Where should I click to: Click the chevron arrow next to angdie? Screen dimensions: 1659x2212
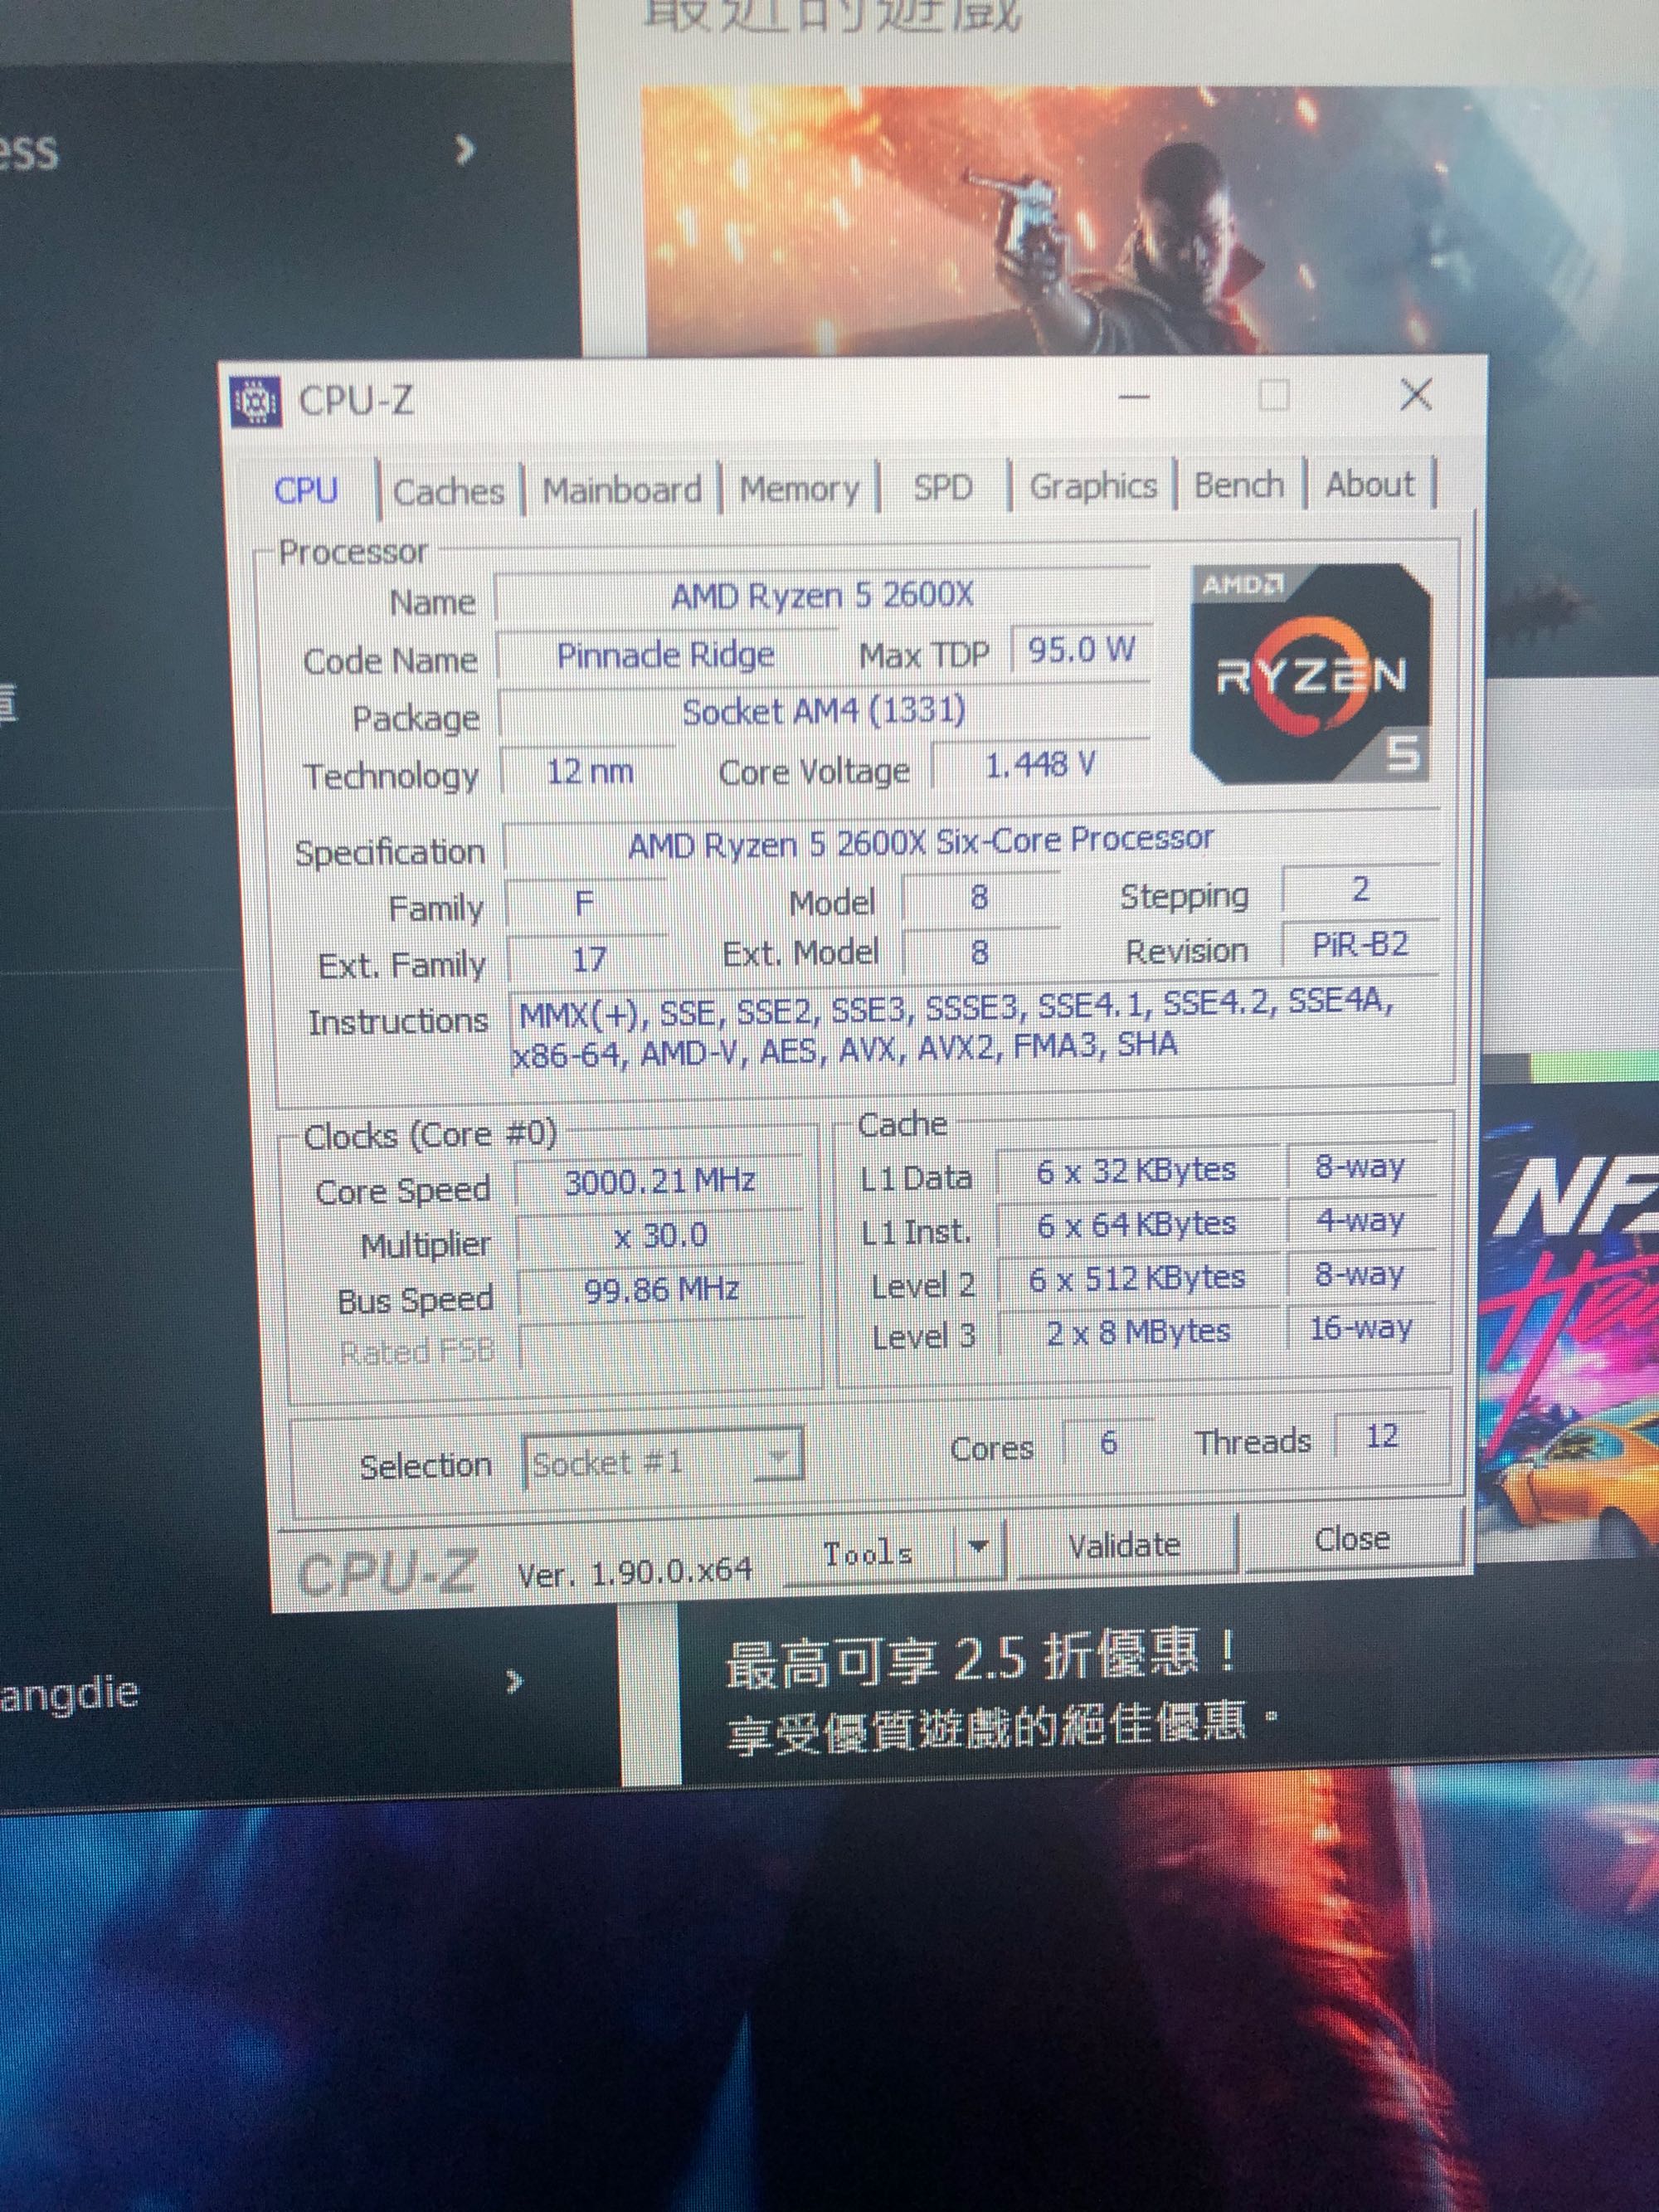point(515,1681)
